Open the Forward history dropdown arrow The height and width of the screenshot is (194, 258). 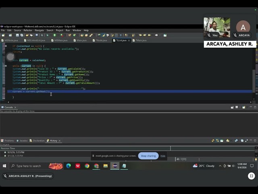160,35
